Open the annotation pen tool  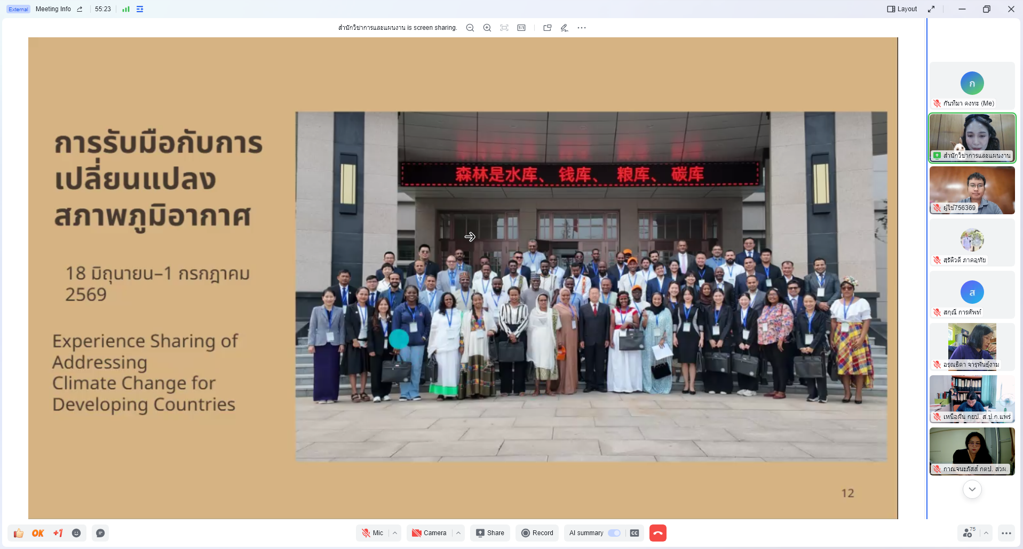[x=564, y=28]
